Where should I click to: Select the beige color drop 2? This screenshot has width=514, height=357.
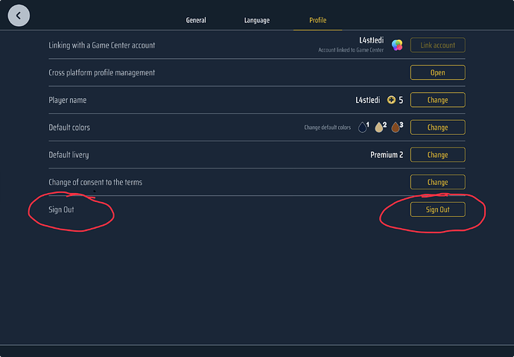(379, 127)
